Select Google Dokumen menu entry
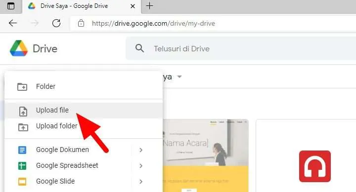 click(84, 150)
